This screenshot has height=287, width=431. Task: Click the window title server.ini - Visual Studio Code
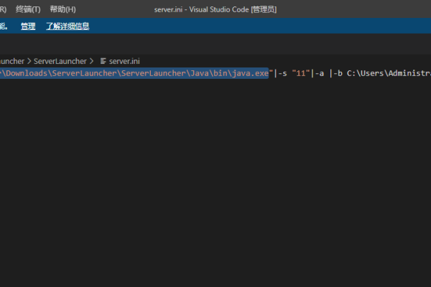tap(215, 9)
